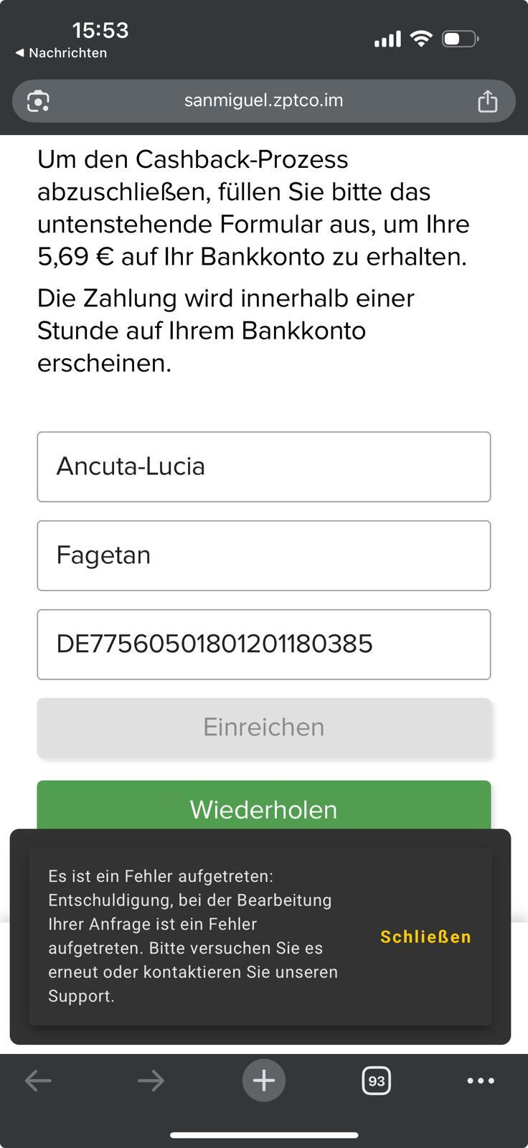The image size is (528, 1148).
Task: Tap the Wi-Fi status icon
Action: point(421,39)
